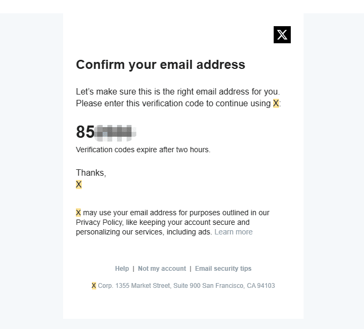Screen dimensions: 364x329
Task: Click "personalizing our services, including ads" text
Action: click(144, 232)
